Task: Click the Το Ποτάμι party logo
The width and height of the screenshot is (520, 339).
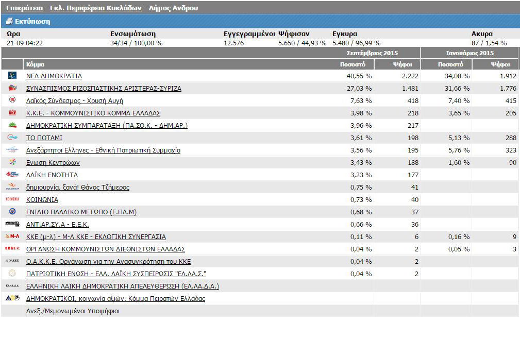Action: coord(12,137)
